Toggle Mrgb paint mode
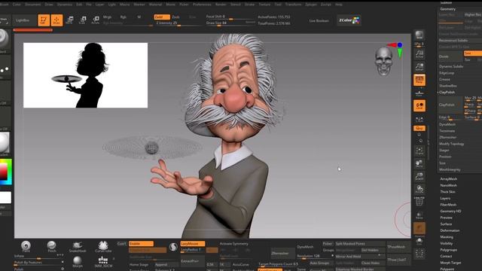This screenshot has height=271, width=482. (107, 17)
